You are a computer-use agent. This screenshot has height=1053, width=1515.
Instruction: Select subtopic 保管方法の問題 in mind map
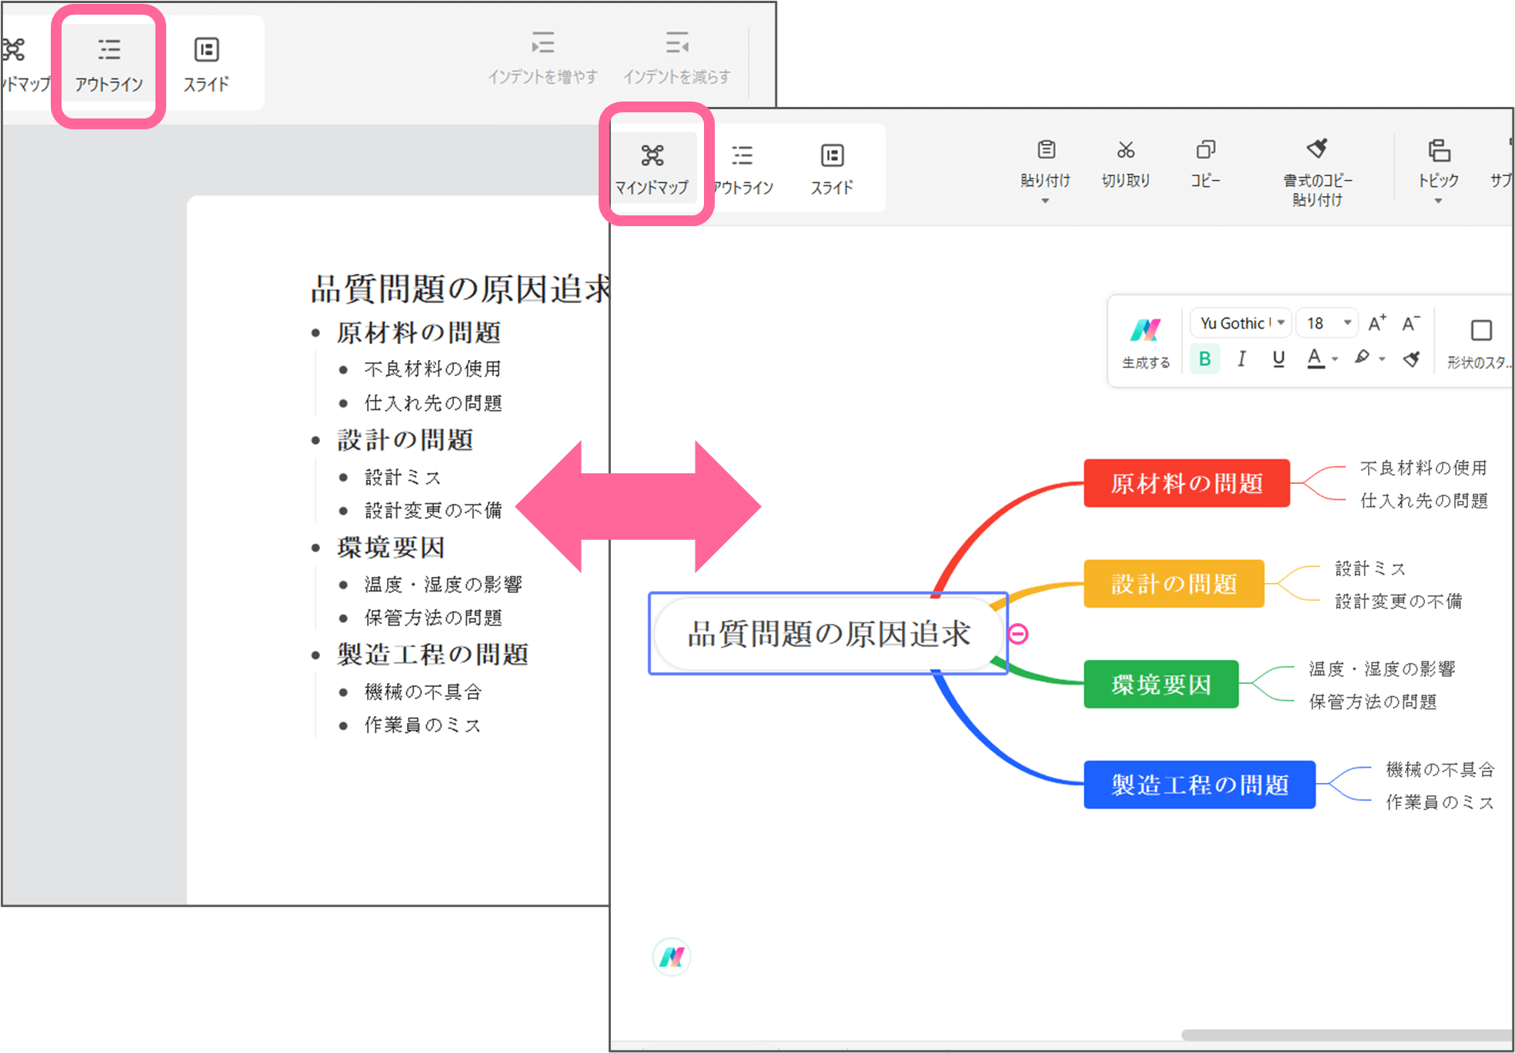point(1373,701)
